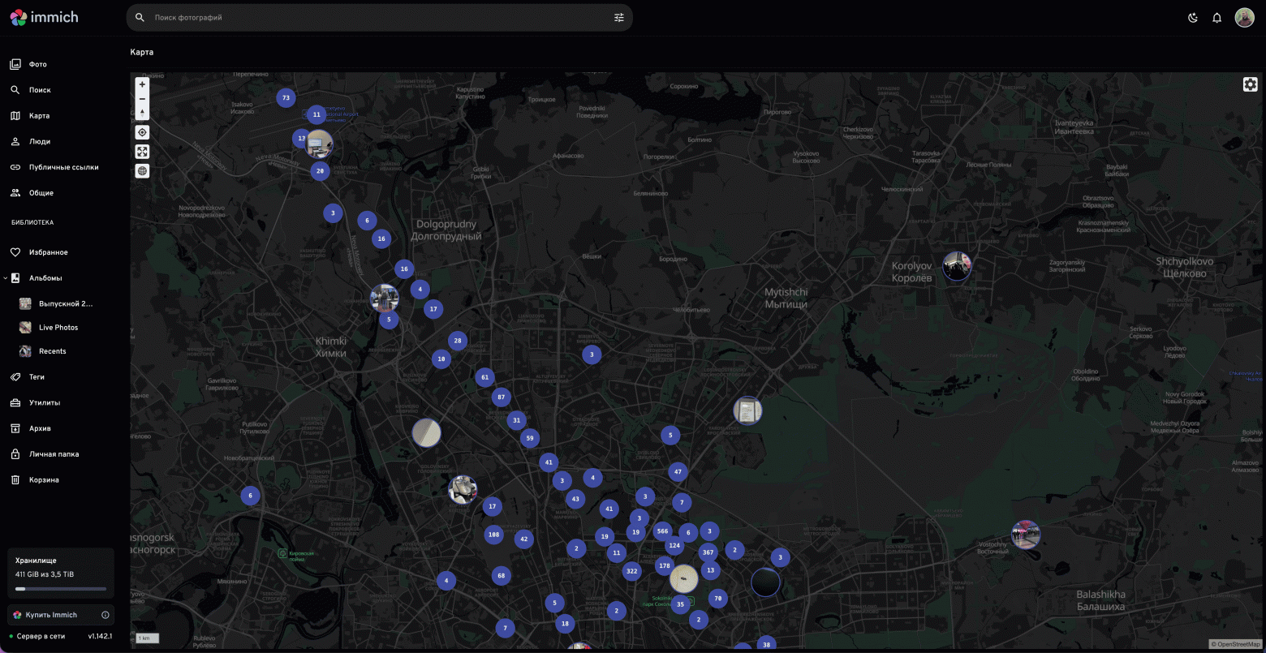
Task: Open Избранное favorites
Action: [x=61, y=252]
